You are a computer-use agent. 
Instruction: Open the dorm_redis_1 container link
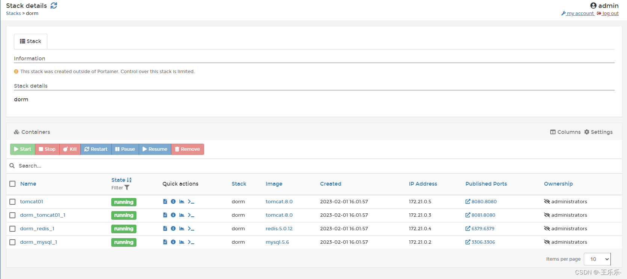[37, 229]
